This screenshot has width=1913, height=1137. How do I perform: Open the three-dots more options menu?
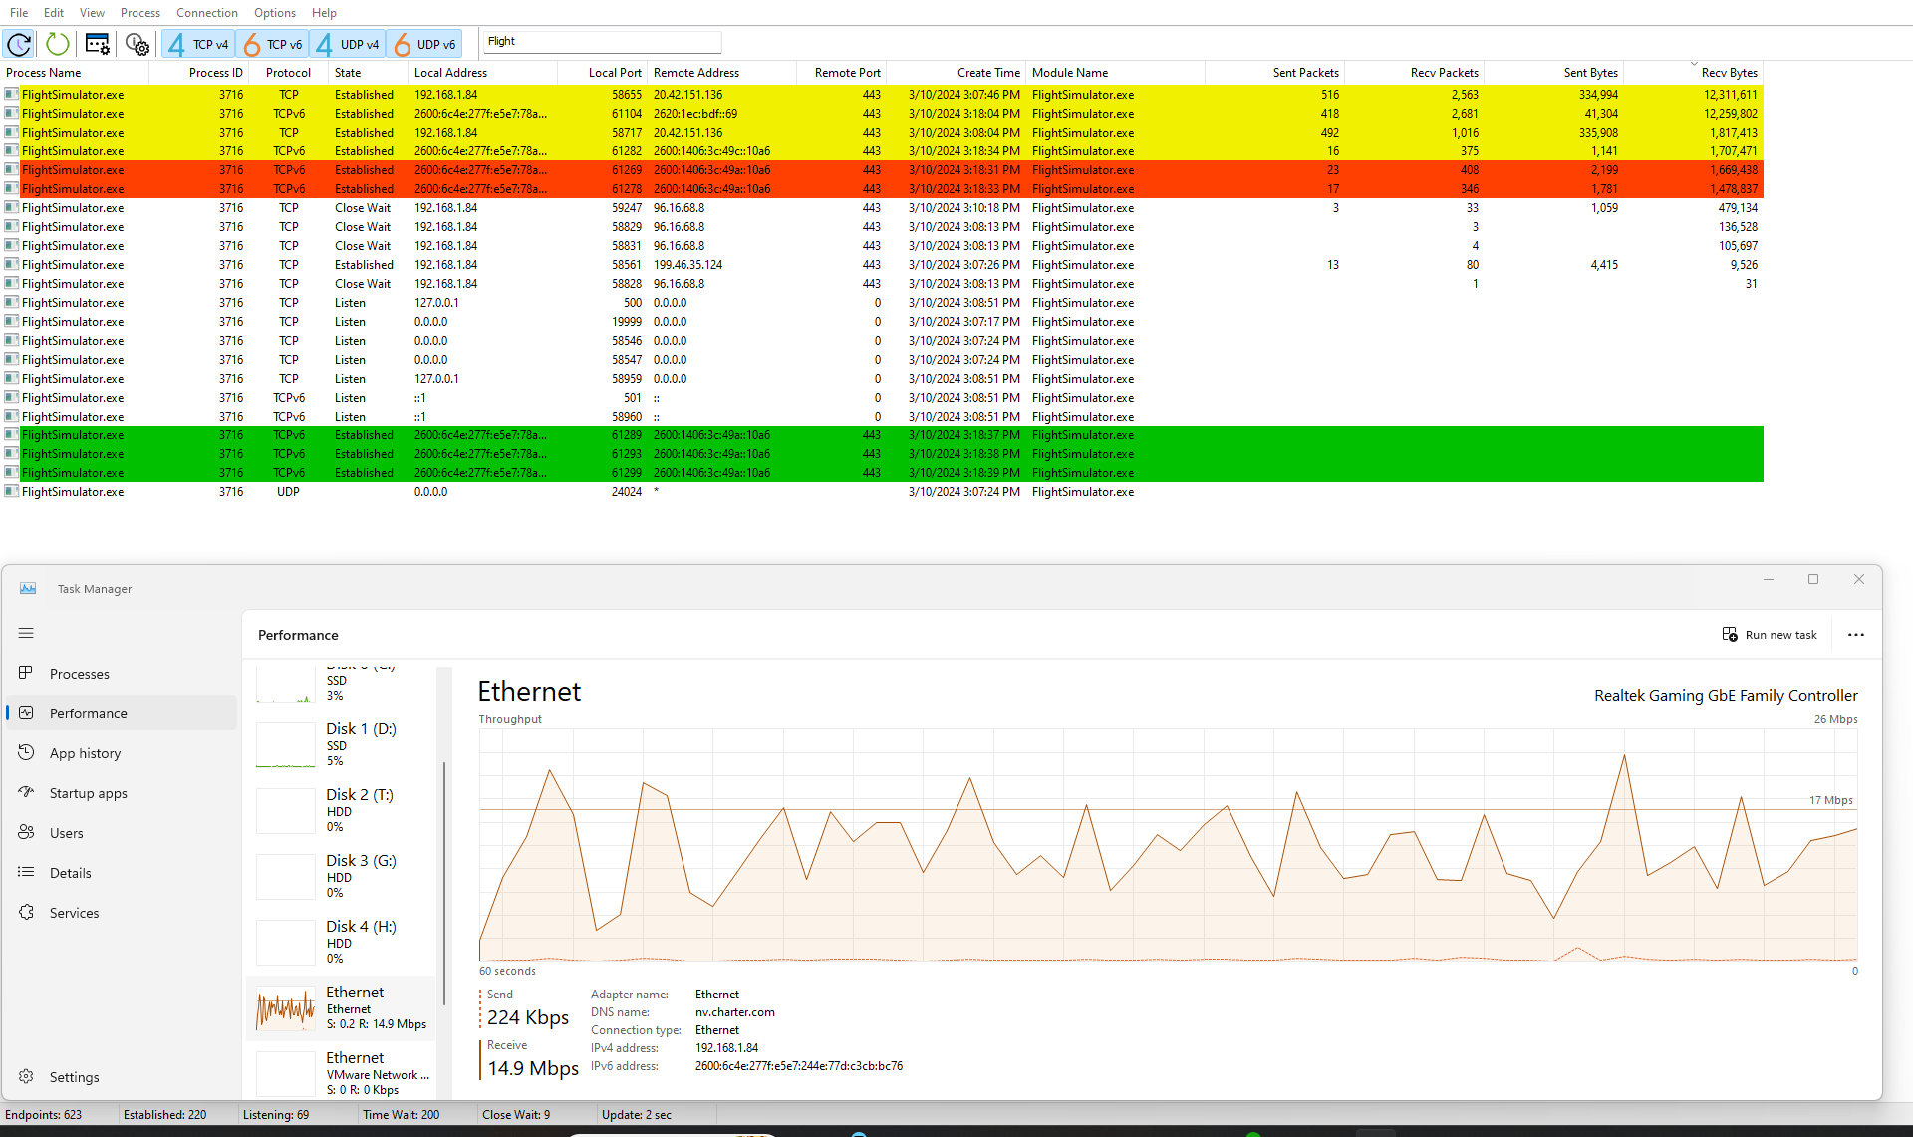[x=1855, y=635]
